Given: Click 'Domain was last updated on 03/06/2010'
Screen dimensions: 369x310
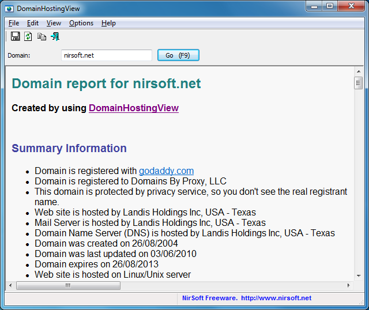Looking at the screenshot, I should pyautogui.click(x=115, y=254).
